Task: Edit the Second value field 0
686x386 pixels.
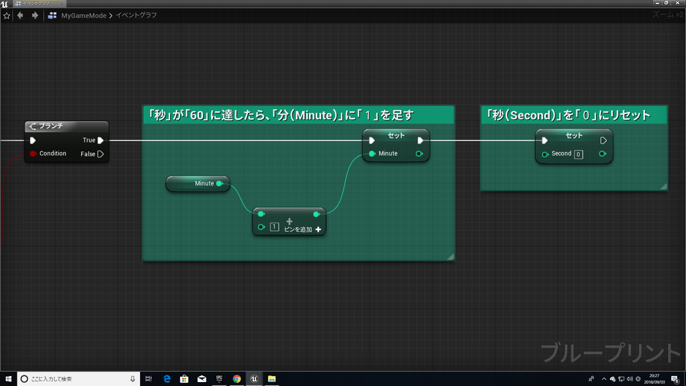Action: [x=578, y=154]
